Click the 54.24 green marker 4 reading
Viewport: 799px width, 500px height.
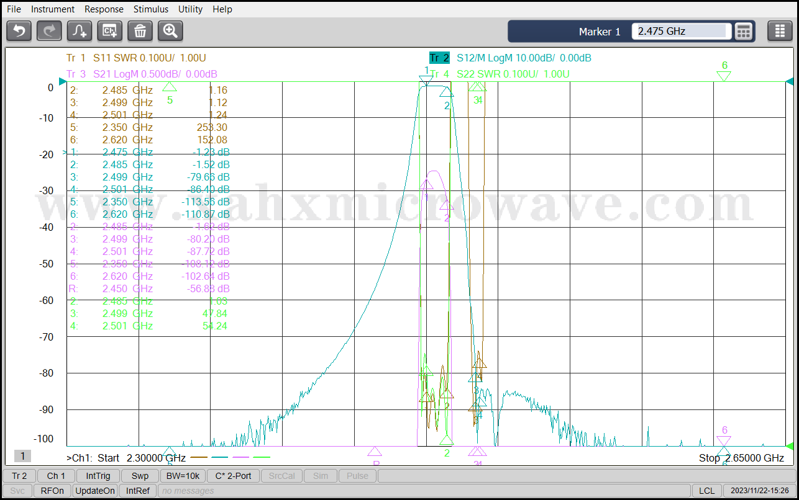pos(215,326)
